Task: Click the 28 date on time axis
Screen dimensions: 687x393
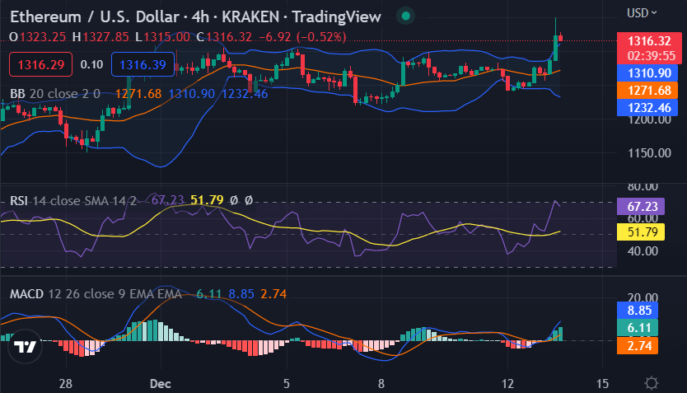Action: (65, 384)
